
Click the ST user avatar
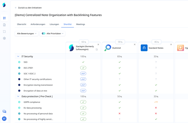4,119
